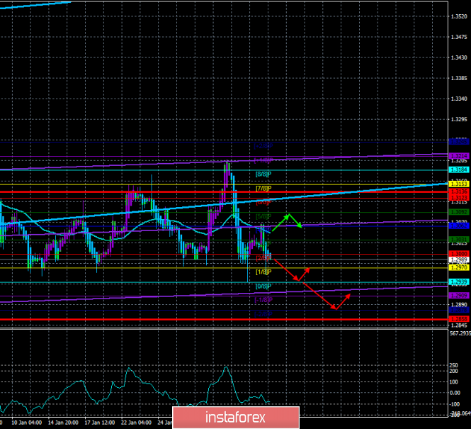Image resolution: width=471 pixels, height=429 pixels.
Task: Click the 14 Jan 20:00 time label
Action: (x=63, y=423)
